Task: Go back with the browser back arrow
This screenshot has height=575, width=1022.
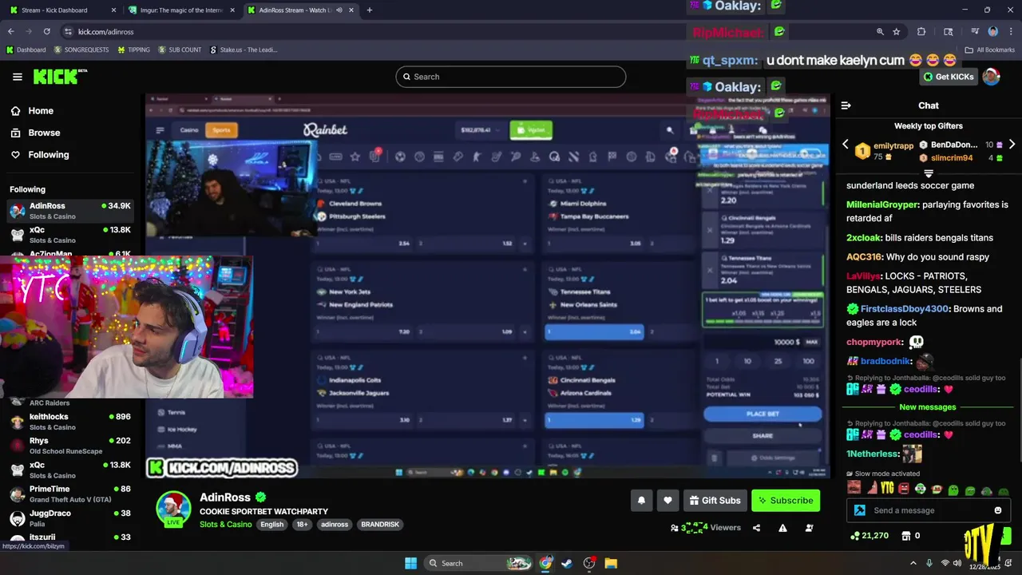Action: coord(11,31)
